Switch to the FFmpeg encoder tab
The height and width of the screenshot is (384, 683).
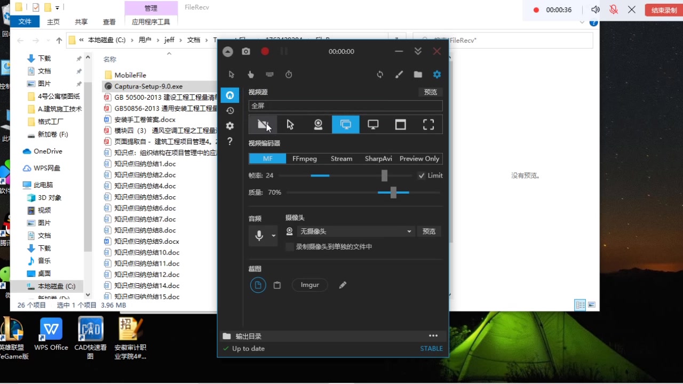click(x=304, y=158)
